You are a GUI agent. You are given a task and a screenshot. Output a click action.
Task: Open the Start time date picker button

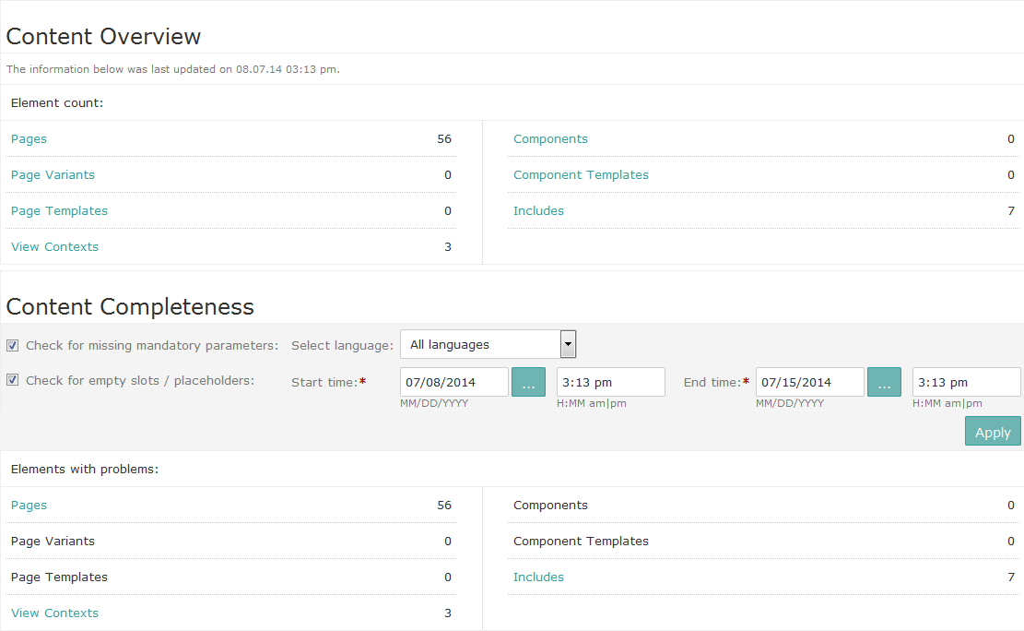[528, 382]
